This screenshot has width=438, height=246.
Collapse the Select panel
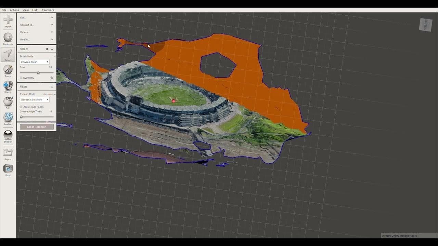click(x=52, y=49)
